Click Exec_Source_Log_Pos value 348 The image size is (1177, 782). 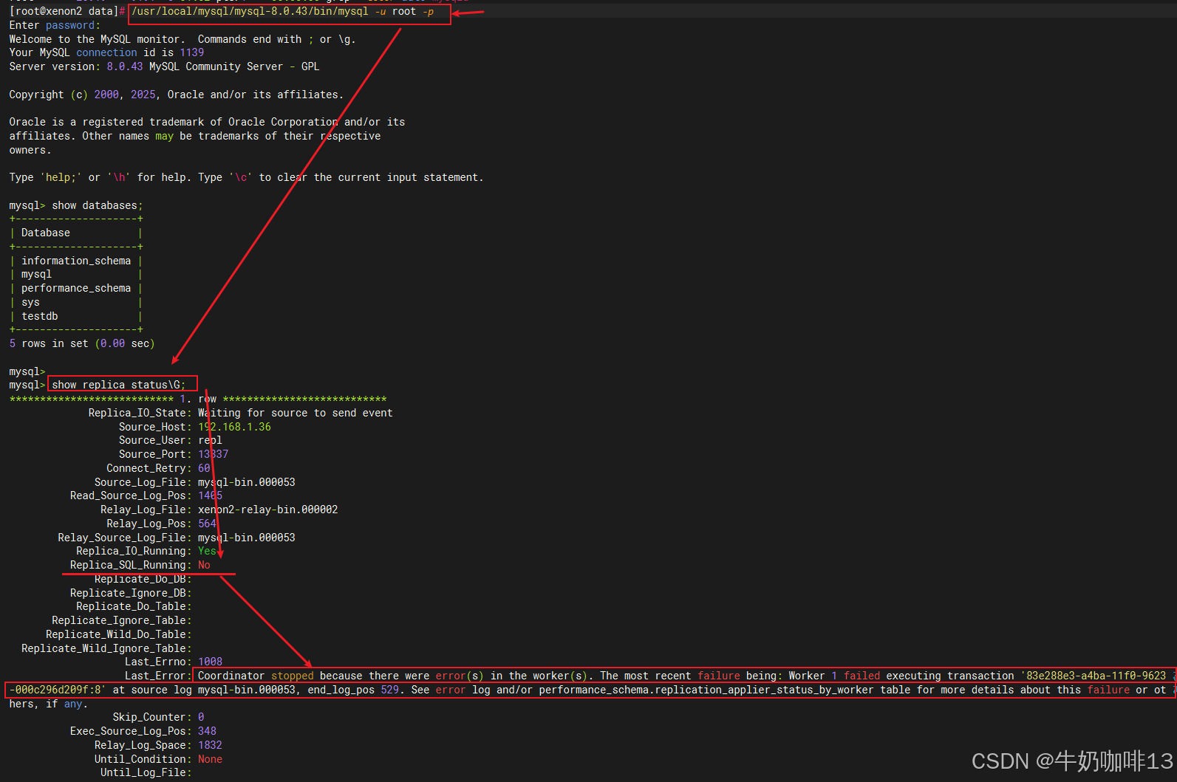pyautogui.click(x=207, y=732)
